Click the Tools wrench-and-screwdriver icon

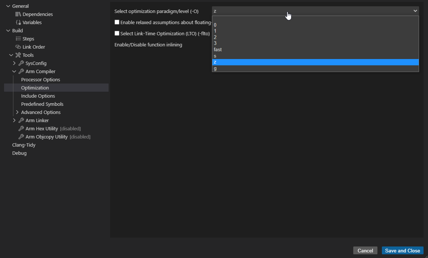18,55
